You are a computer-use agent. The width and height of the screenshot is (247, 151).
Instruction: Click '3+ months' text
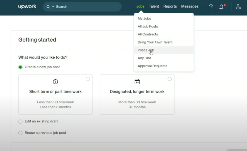click(137, 107)
